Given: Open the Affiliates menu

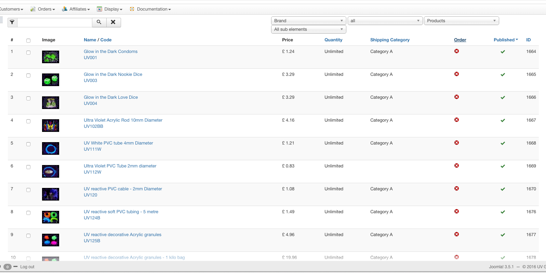Looking at the screenshot, I should 76,9.
